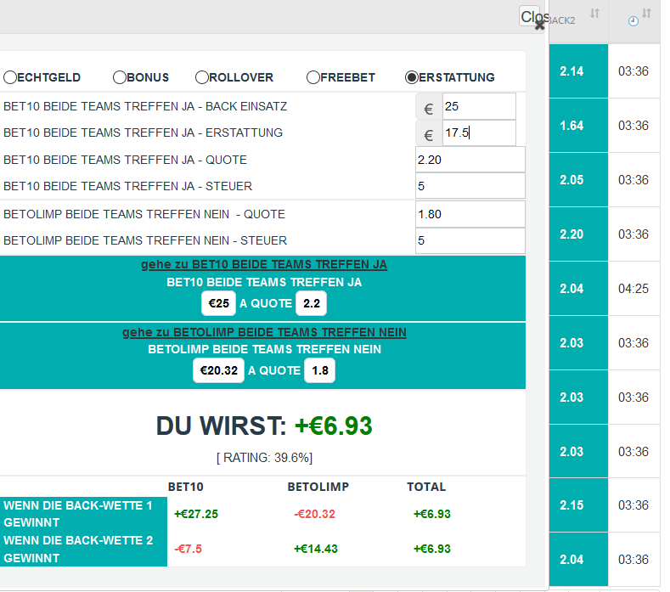
Task: Click the clock icon column header
Action: 633,21
